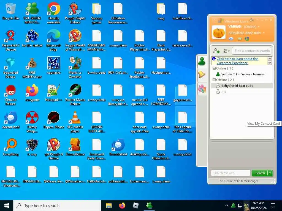Viewport: 282px width, 211px height.
Task: Click the folder icon in Messenger header
Action: [x=240, y=39]
